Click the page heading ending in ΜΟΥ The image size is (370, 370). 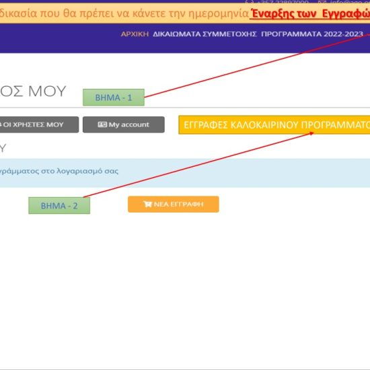click(x=33, y=91)
